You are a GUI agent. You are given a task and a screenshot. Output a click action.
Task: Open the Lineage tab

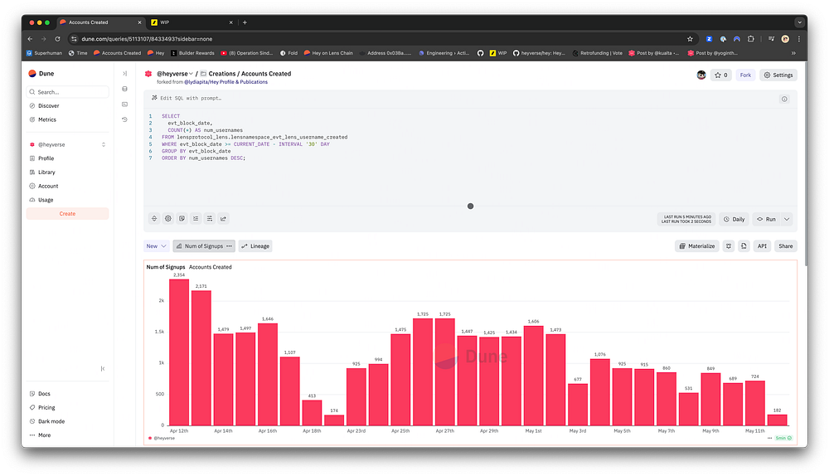255,246
